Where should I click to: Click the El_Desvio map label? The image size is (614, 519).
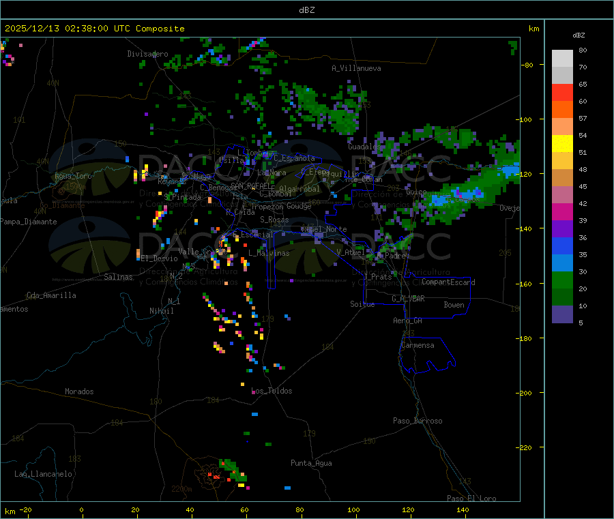[159, 258]
